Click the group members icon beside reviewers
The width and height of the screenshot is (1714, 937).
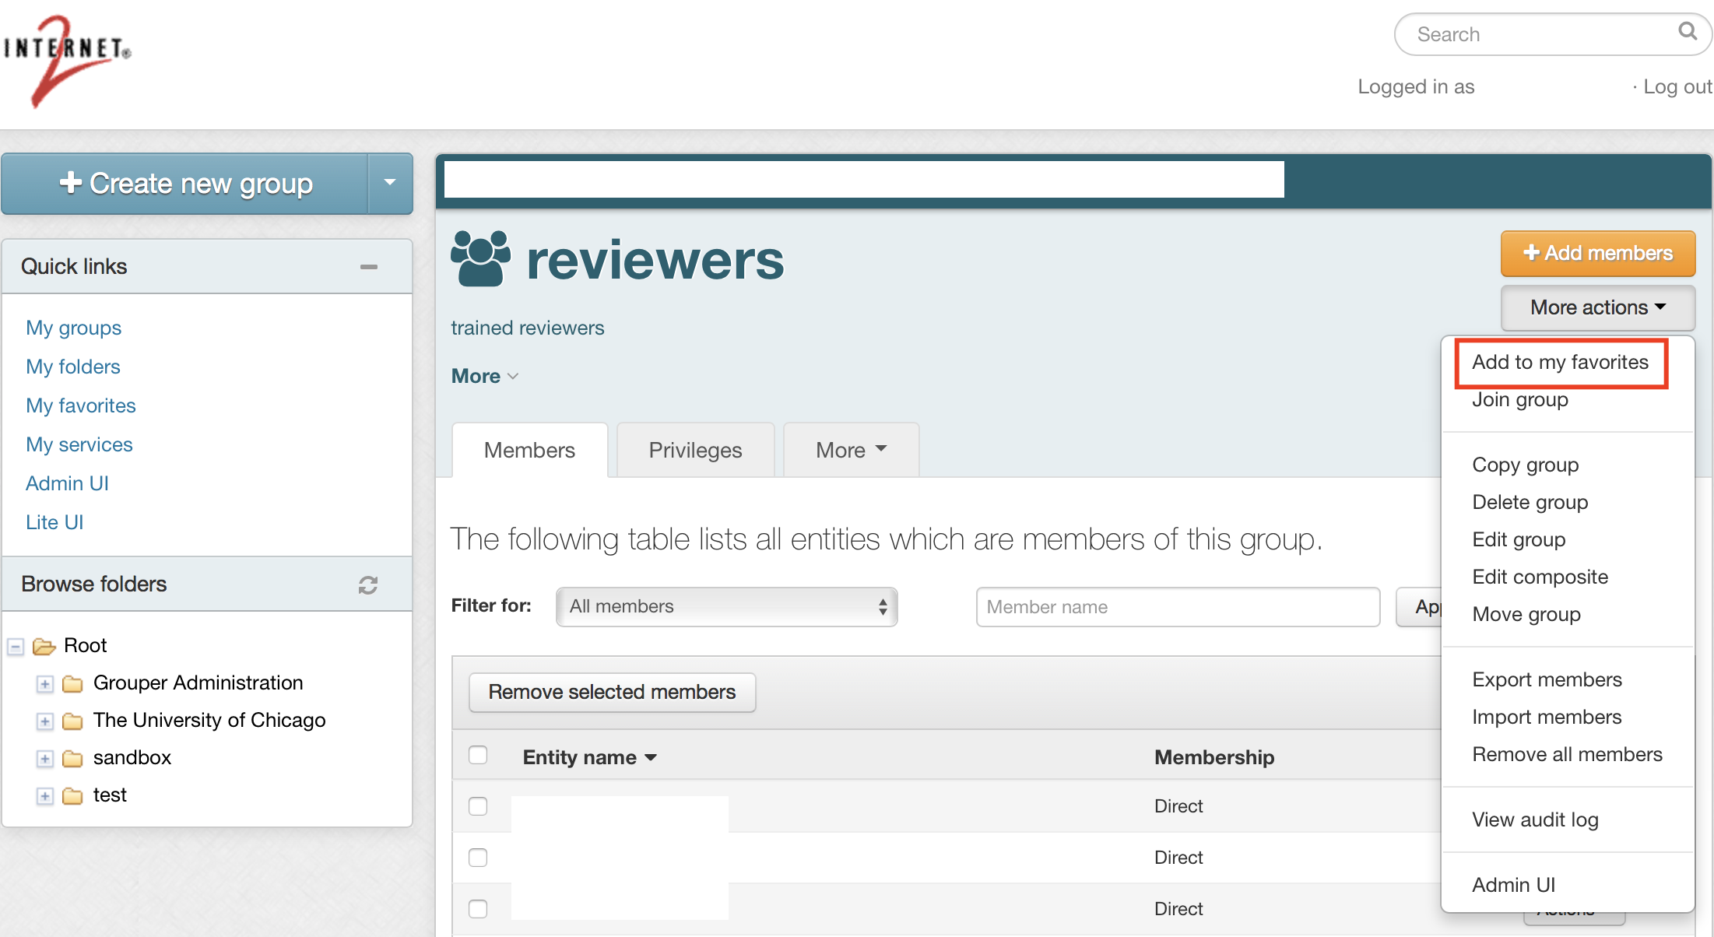[479, 259]
